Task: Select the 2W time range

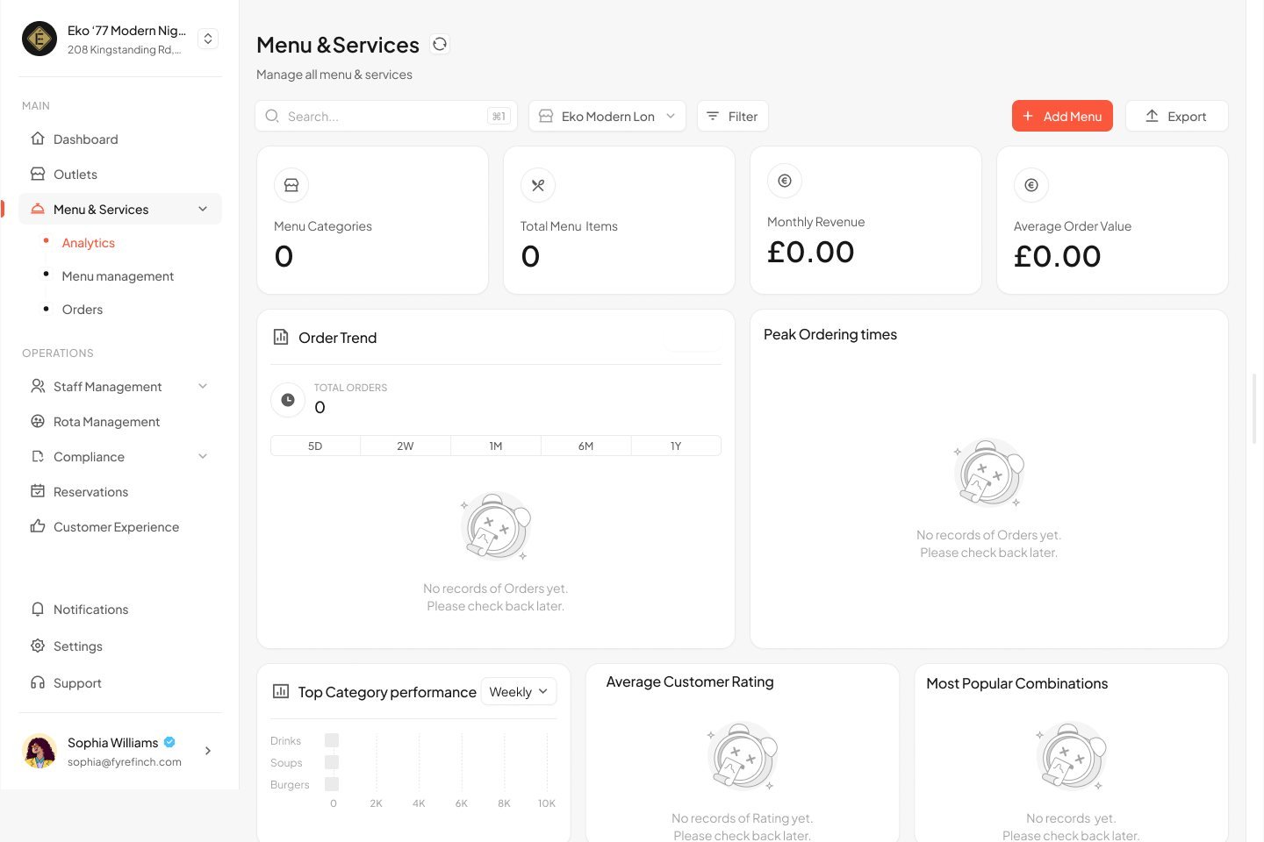Action: pos(406,446)
